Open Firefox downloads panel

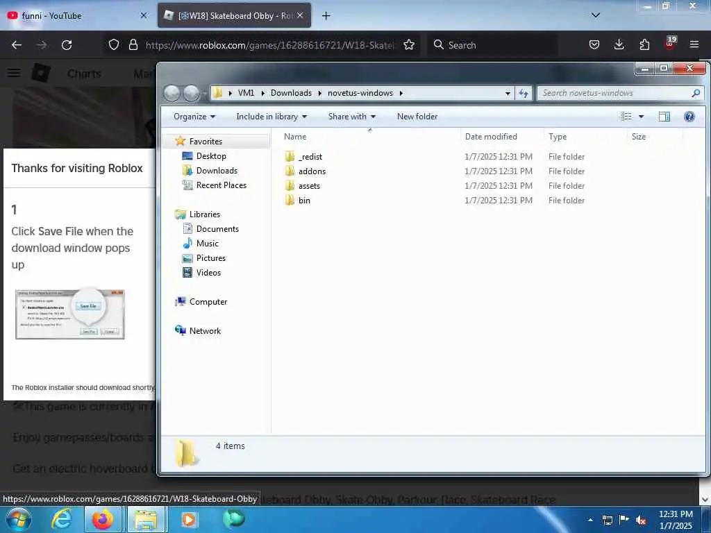pos(619,44)
